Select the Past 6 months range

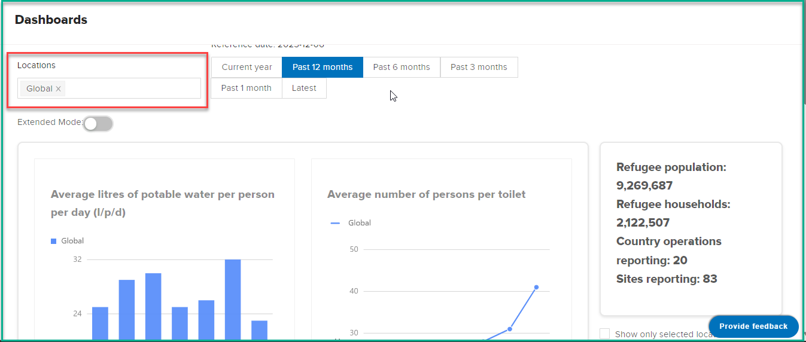tap(402, 68)
